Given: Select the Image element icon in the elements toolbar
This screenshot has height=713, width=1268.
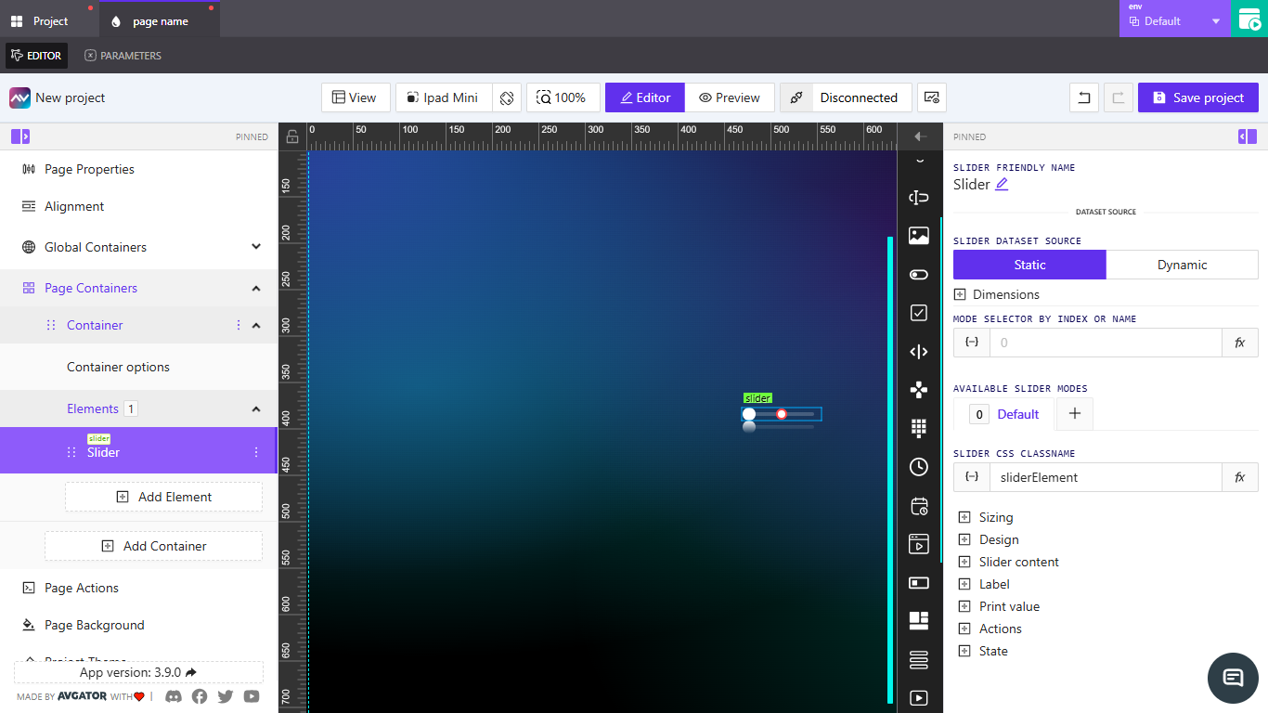Looking at the screenshot, I should 919,236.
